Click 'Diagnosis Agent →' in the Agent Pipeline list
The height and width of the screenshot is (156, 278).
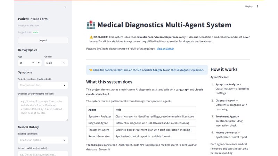(227, 101)
